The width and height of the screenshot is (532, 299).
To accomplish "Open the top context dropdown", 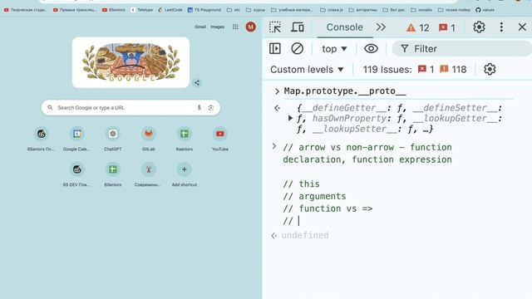I will click(x=334, y=49).
